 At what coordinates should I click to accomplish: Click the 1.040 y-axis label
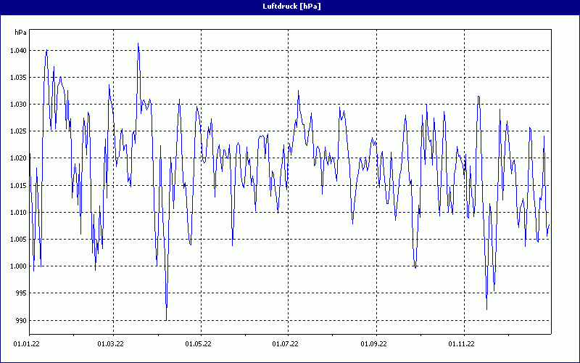click(x=19, y=51)
